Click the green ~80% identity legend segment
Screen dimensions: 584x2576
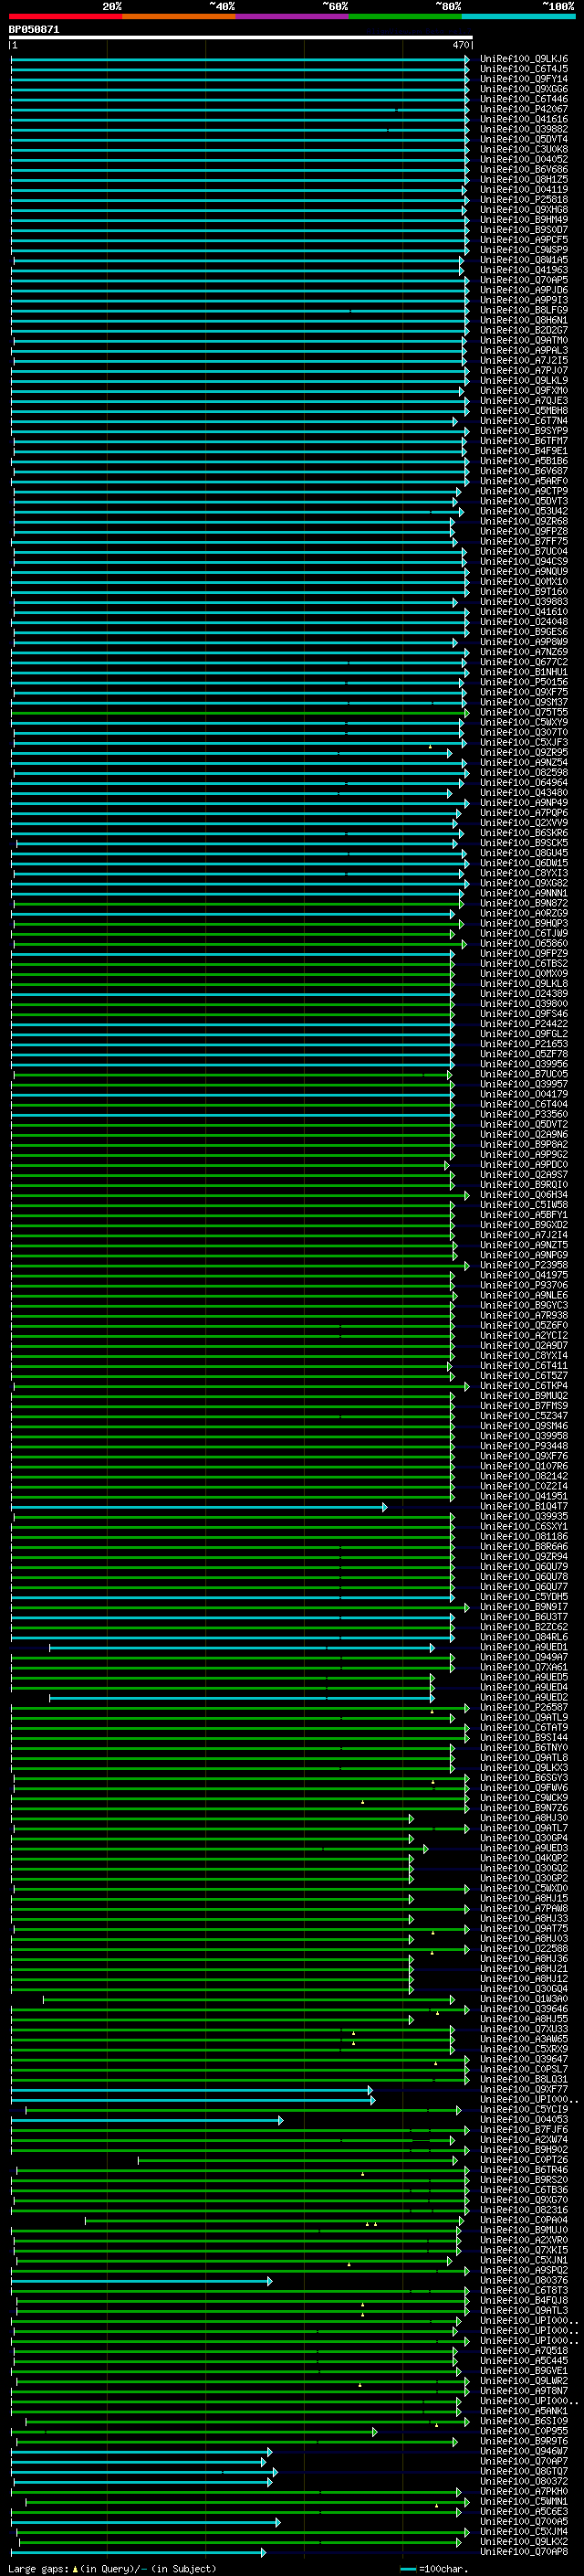click(x=405, y=16)
